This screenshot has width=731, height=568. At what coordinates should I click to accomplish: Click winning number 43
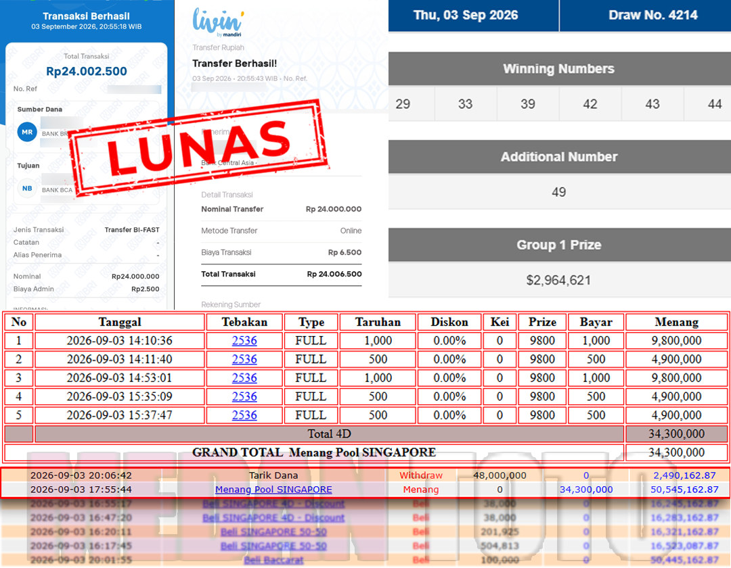[x=652, y=104]
